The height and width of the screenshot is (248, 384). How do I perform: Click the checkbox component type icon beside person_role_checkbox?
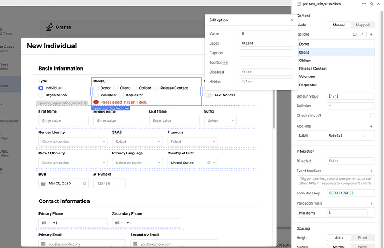pos(298,4)
